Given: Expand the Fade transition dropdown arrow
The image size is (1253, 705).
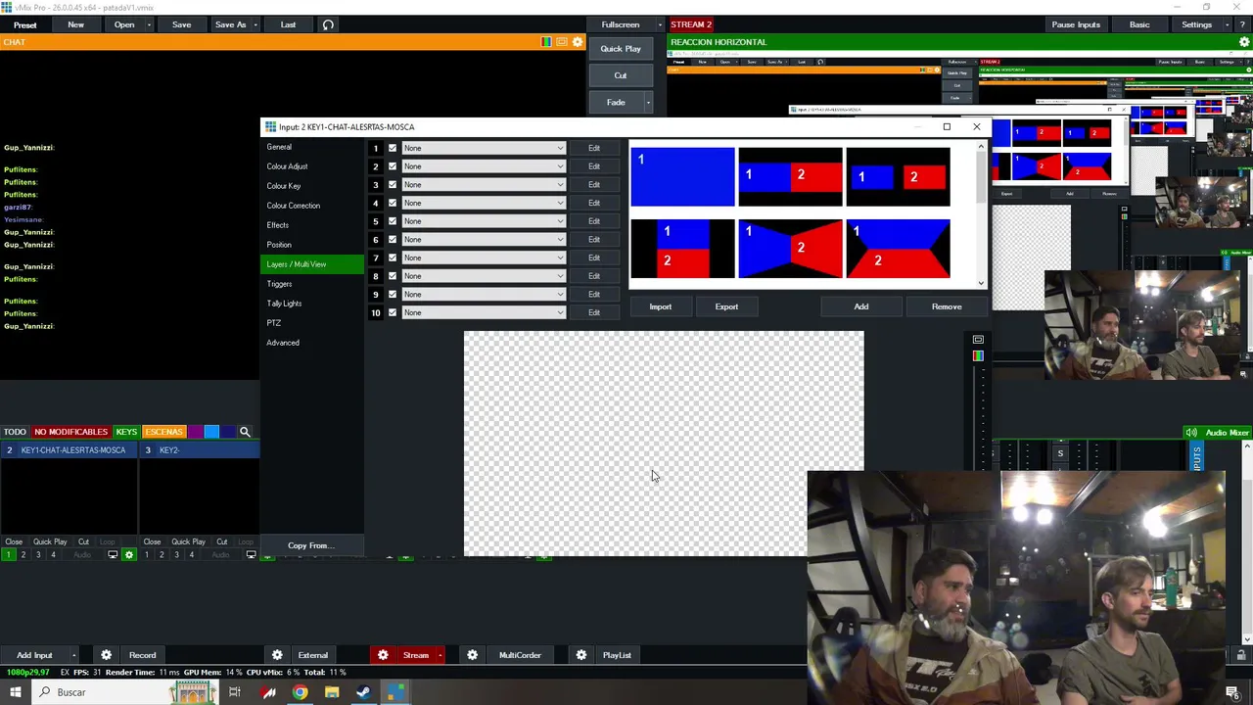Looking at the screenshot, I should pyautogui.click(x=648, y=102).
